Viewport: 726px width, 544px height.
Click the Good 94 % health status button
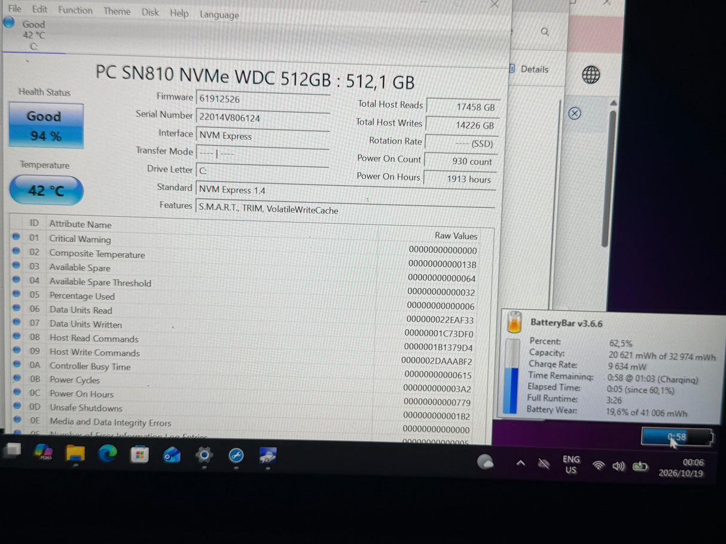click(45, 126)
